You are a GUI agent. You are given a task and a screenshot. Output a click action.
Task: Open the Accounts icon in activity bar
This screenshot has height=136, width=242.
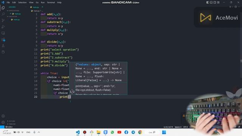tap(3, 116)
